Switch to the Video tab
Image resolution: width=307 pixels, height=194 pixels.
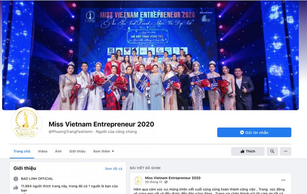click(x=43, y=151)
